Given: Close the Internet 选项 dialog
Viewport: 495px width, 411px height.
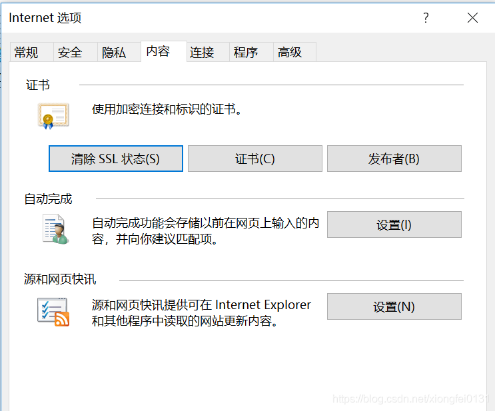Looking at the screenshot, I should click(472, 18).
